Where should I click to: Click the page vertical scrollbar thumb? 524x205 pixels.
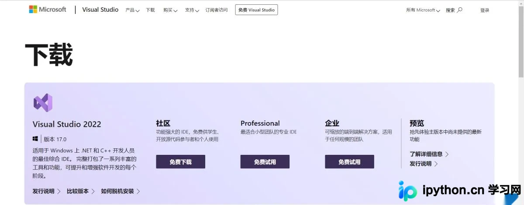[521, 41]
